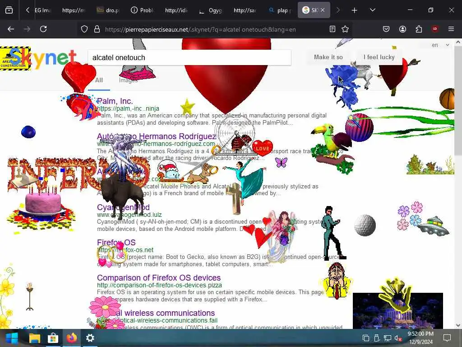Select the All results tab
Image resolution: width=462 pixels, height=347 pixels.
(x=99, y=80)
